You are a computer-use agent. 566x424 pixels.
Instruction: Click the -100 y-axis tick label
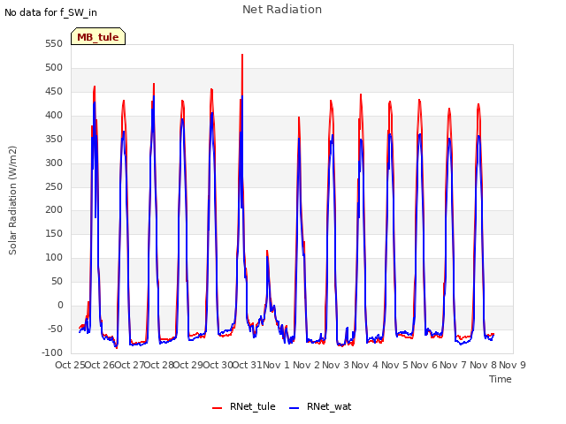tap(52, 353)
